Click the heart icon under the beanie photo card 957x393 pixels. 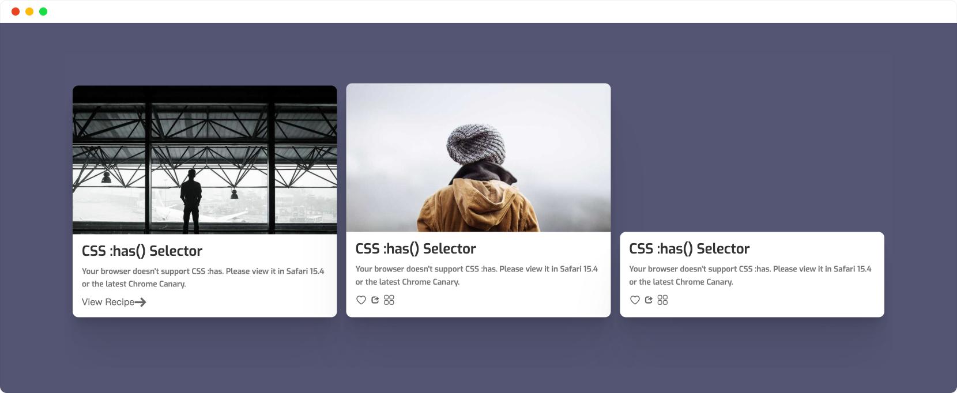pos(361,300)
